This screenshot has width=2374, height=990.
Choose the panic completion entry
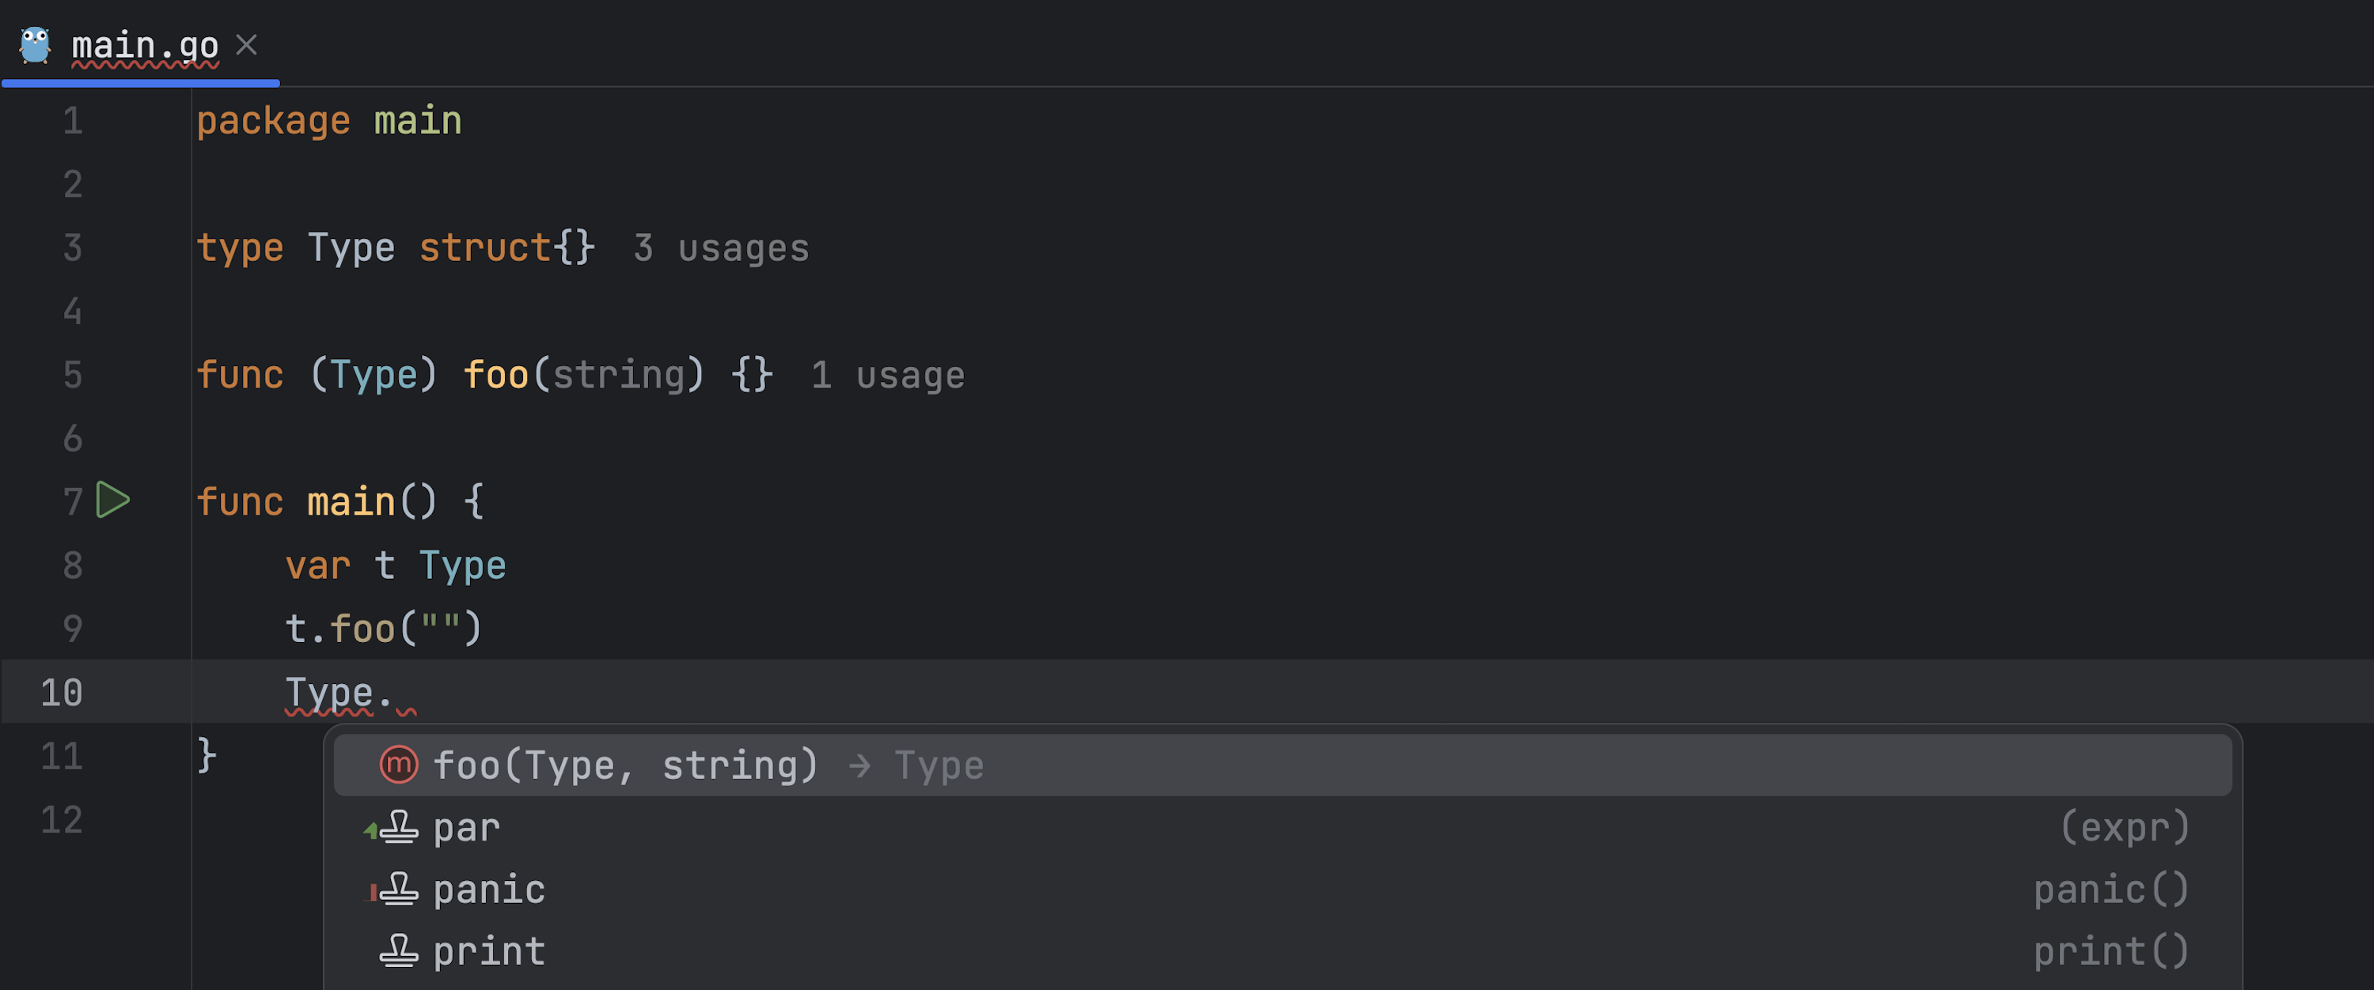click(x=489, y=890)
